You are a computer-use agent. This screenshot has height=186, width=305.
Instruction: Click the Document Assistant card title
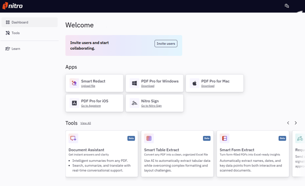(86, 150)
